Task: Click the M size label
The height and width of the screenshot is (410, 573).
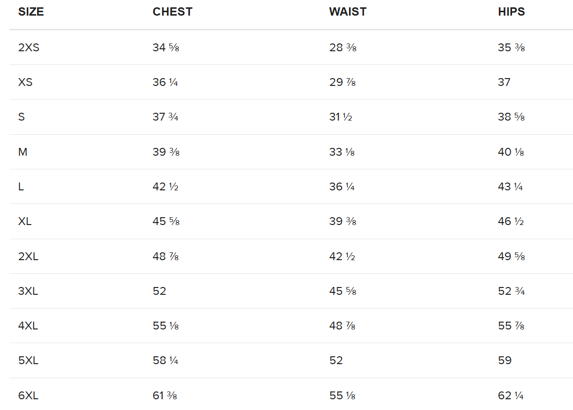Action: (22, 152)
